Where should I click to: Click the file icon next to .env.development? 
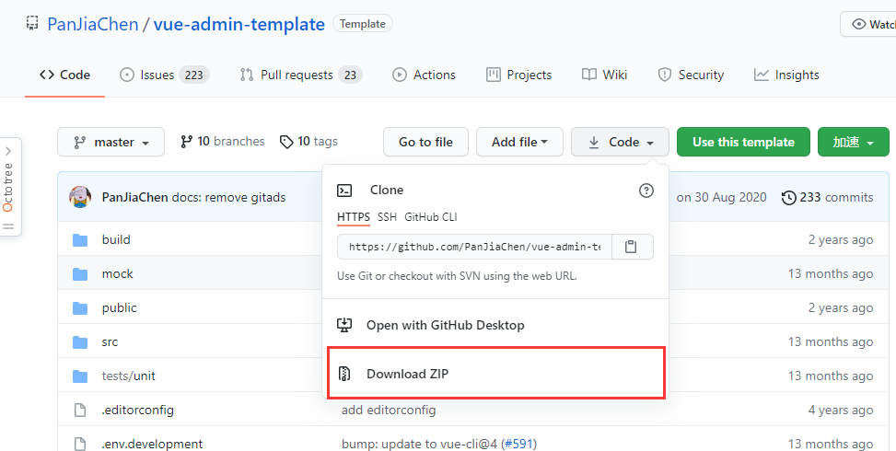[80, 445]
